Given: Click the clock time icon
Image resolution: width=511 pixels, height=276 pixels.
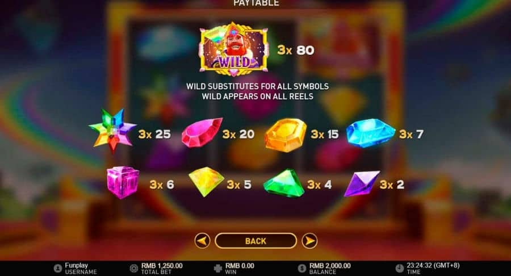Looking at the screenshot, I should coord(400,268).
